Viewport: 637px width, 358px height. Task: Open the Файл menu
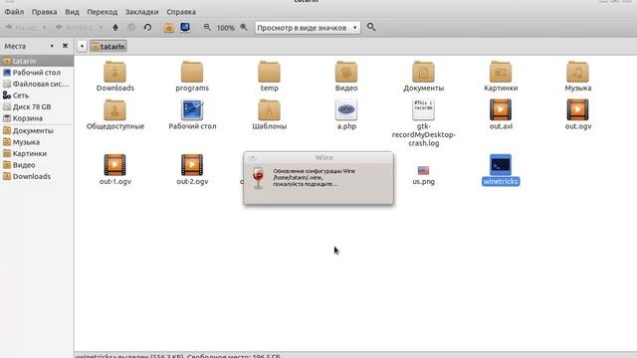(14, 12)
